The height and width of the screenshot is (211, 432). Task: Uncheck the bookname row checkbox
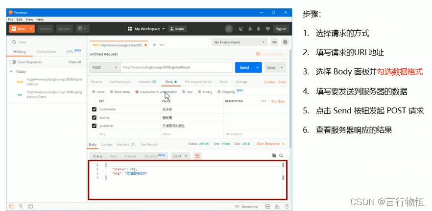pos(94,109)
